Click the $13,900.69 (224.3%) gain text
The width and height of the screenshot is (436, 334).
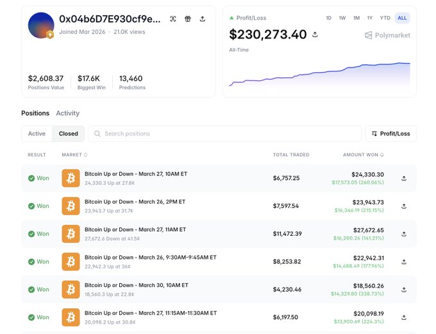[x=358, y=322]
